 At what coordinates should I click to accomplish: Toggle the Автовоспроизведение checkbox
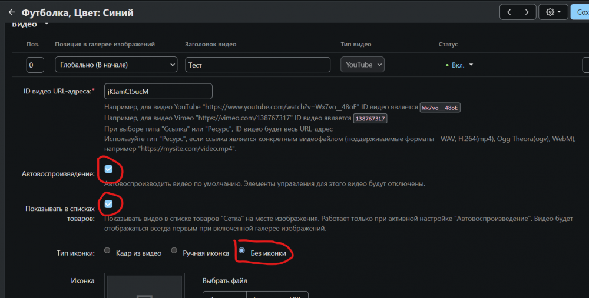pos(108,169)
